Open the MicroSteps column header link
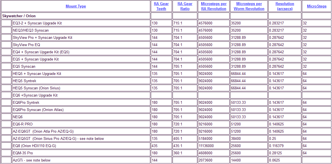 (x=317, y=6)
